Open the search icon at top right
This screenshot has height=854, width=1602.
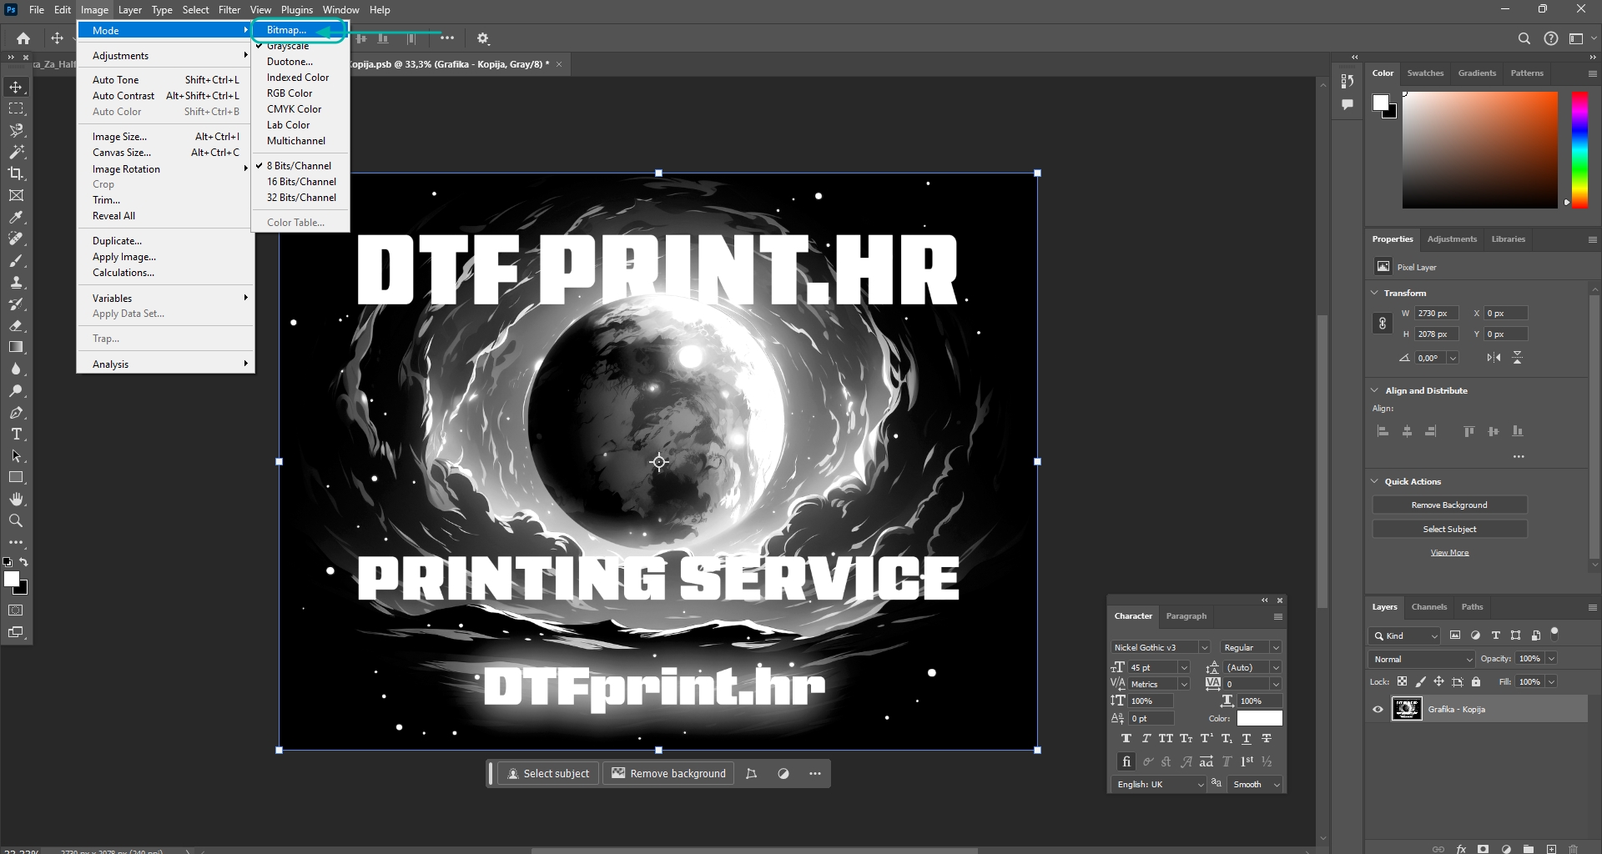pyautogui.click(x=1524, y=38)
